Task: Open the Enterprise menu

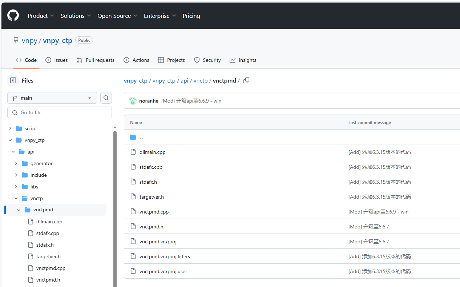Action: coord(160,16)
